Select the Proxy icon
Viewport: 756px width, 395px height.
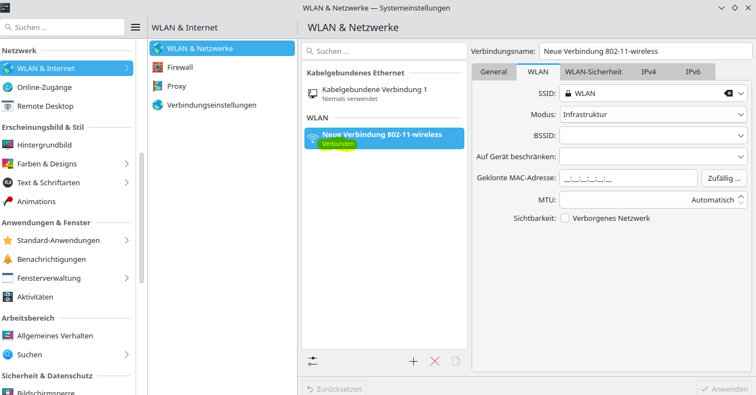[157, 86]
